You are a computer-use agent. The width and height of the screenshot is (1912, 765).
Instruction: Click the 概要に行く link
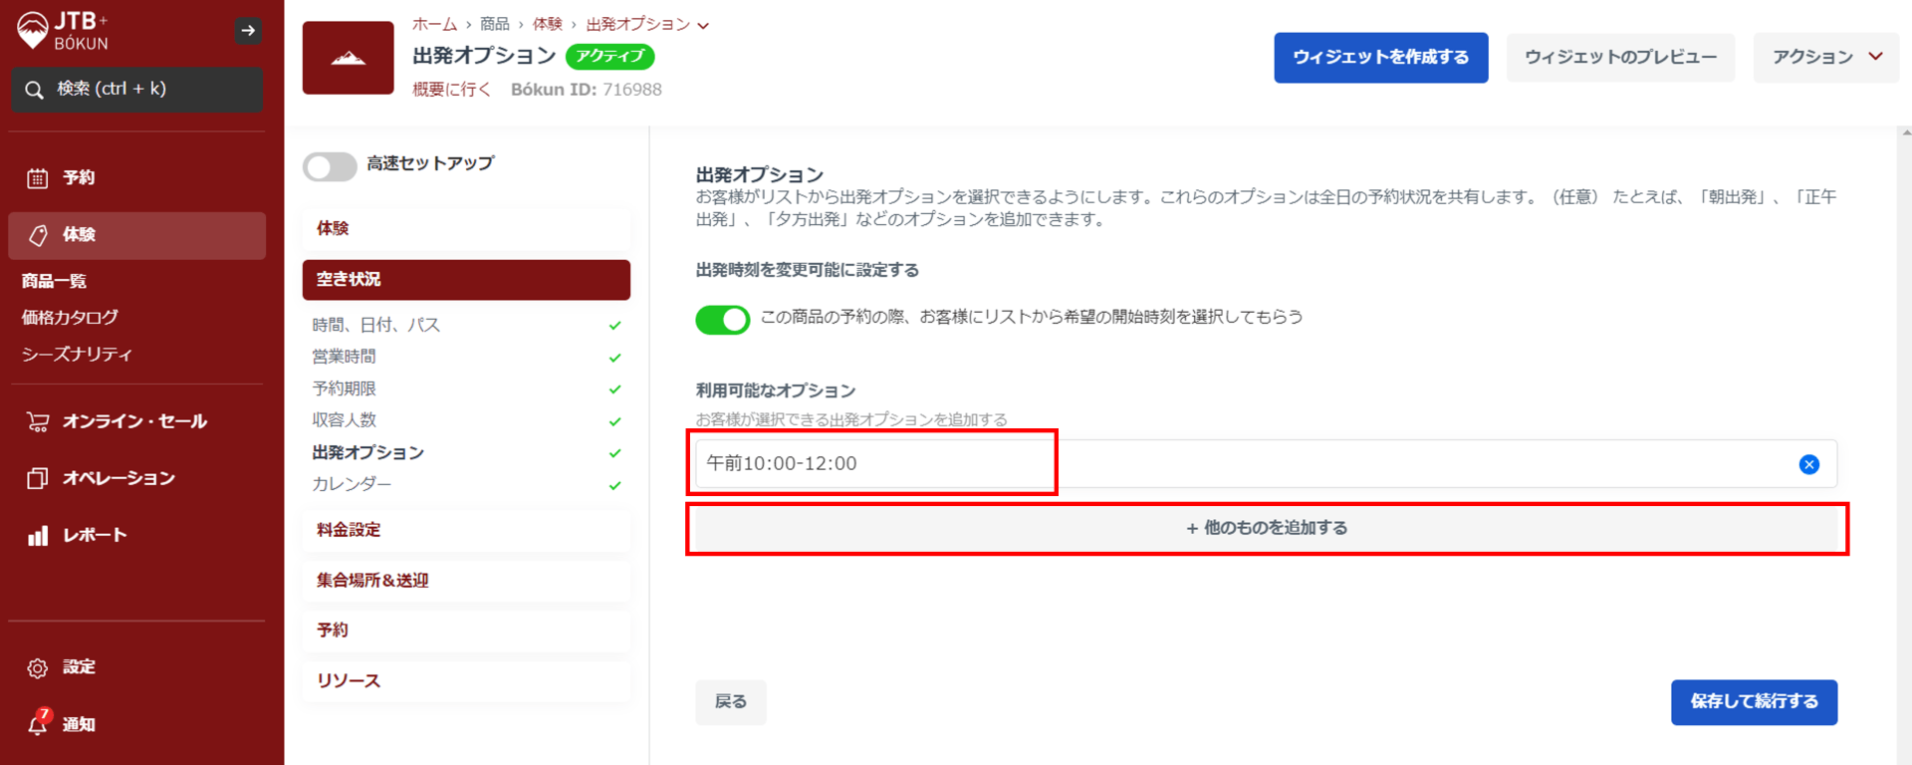(x=451, y=90)
